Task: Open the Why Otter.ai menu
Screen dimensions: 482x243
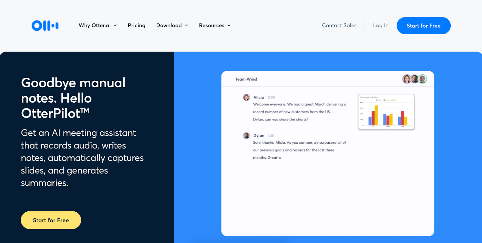Action: 95,26
